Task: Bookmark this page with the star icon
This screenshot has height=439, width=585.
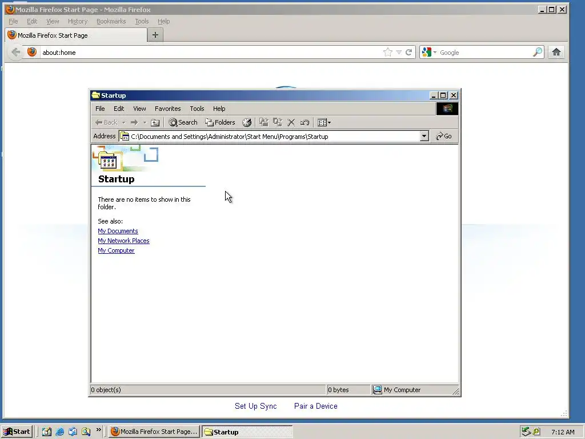Action: [x=388, y=52]
